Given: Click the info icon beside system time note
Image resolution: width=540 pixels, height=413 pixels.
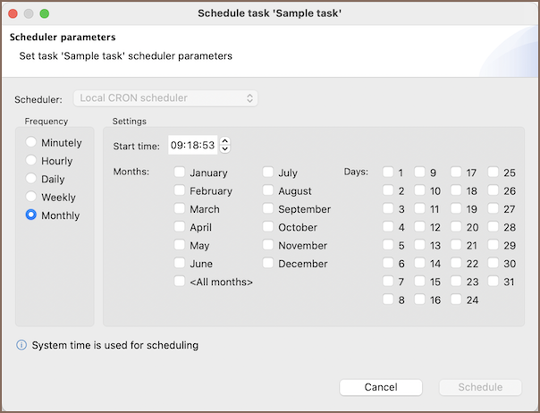Looking at the screenshot, I should (x=21, y=345).
